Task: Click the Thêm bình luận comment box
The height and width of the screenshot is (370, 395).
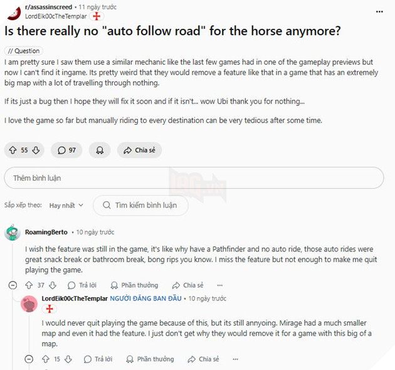Action: pos(194,178)
